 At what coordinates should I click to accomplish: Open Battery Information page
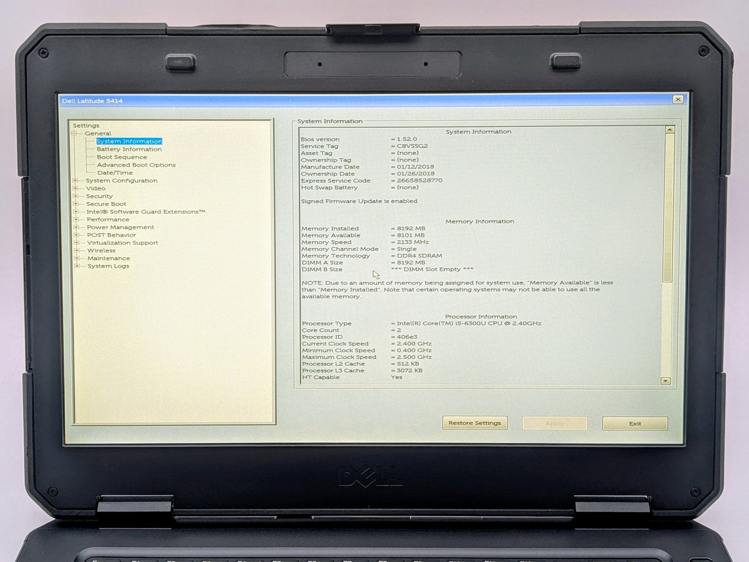coord(129,149)
